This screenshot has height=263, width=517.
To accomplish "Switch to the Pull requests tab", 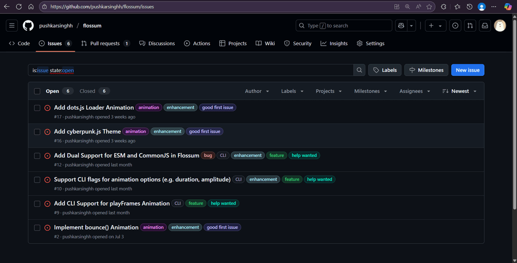I will tap(105, 44).
